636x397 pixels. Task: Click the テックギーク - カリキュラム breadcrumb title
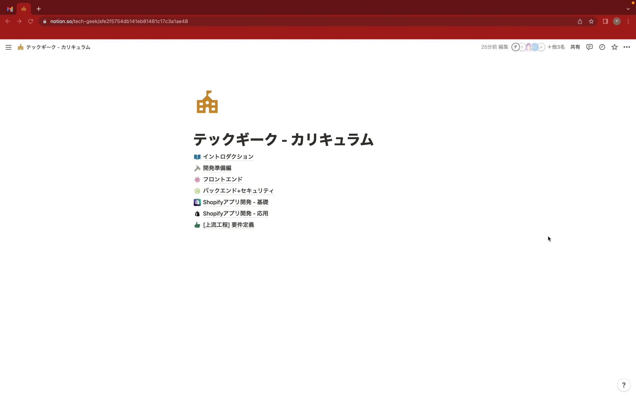58,47
